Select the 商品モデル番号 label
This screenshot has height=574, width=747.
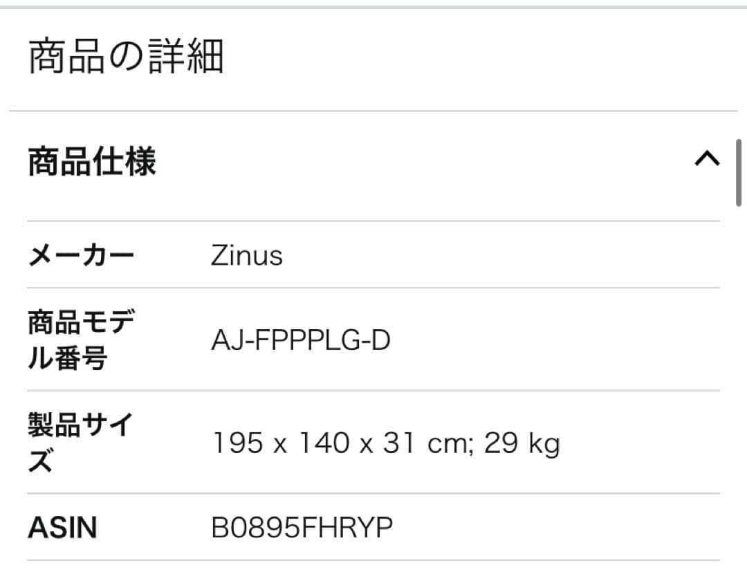click(x=82, y=340)
